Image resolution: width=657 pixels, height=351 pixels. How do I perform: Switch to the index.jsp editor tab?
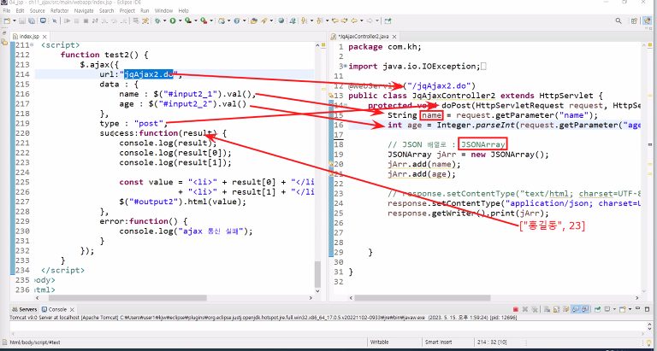tap(28, 37)
